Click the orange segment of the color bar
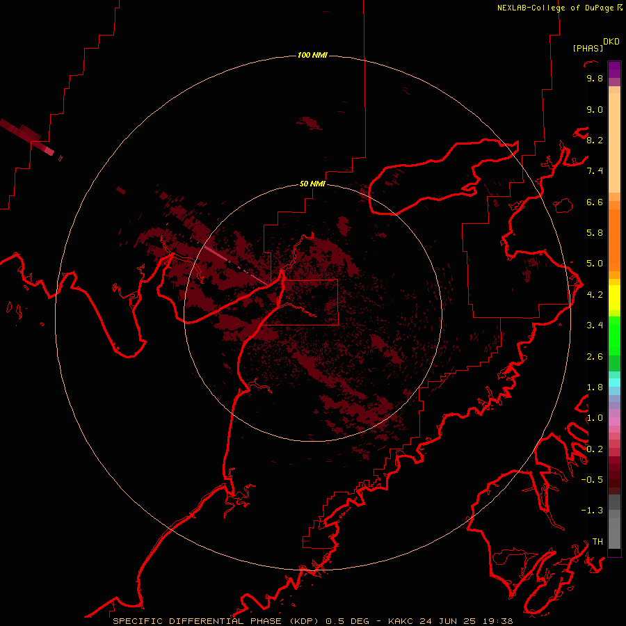This screenshot has width=626, height=626. click(x=614, y=240)
